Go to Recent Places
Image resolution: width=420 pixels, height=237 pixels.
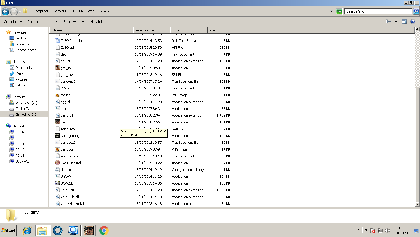(x=26, y=50)
